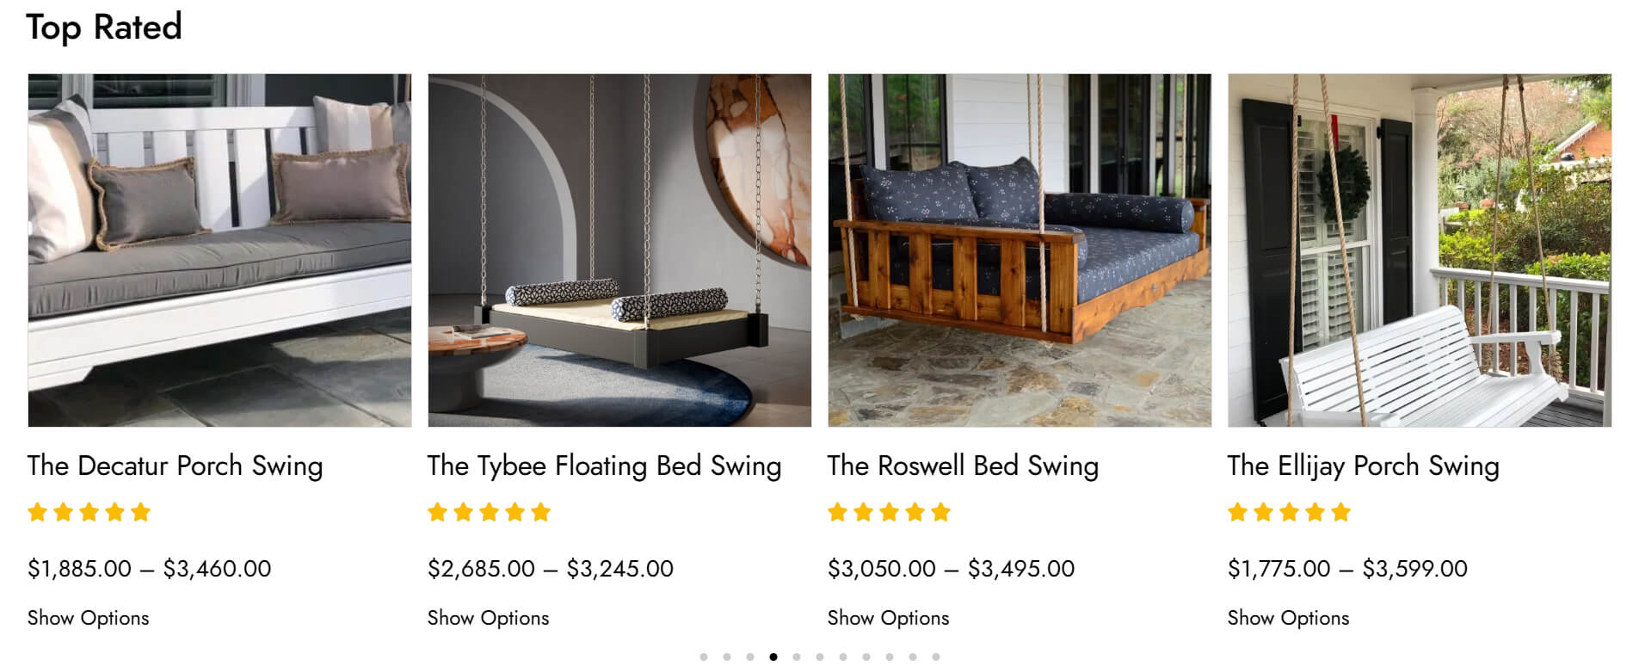1639x666 pixels.
Task: Click The Ellijay Porch Swing title link
Action: point(1364,466)
